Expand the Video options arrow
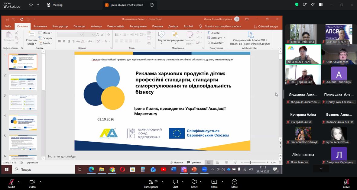 coord(41,182)
